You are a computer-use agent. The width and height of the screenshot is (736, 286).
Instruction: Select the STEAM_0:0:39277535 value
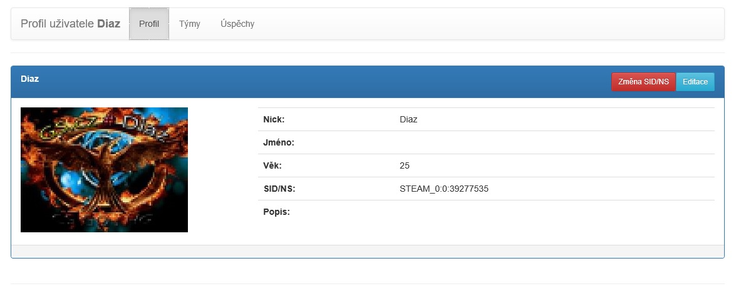tap(444, 189)
